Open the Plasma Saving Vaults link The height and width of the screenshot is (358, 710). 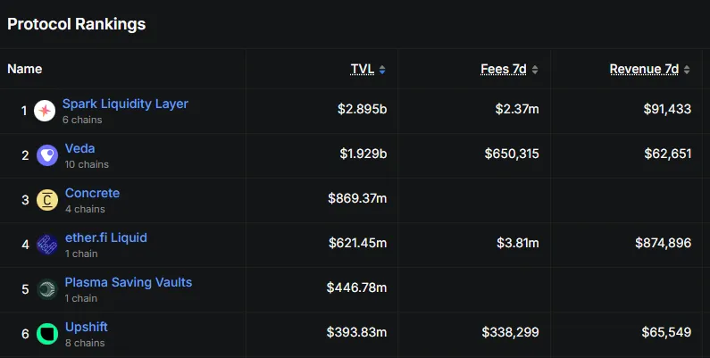pyautogui.click(x=128, y=282)
